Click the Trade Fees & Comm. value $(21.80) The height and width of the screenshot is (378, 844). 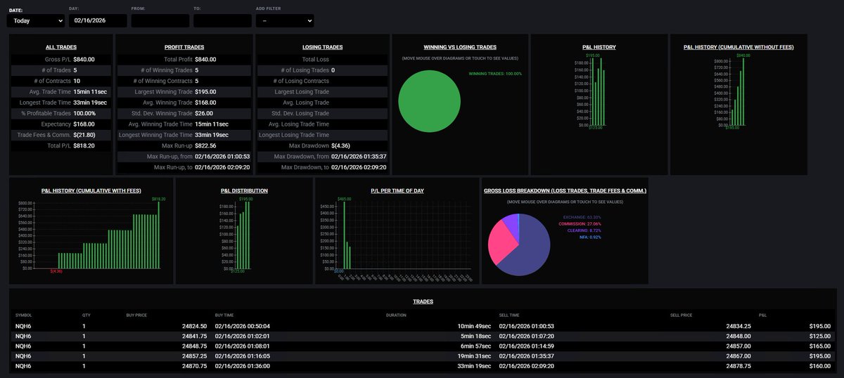(84, 135)
